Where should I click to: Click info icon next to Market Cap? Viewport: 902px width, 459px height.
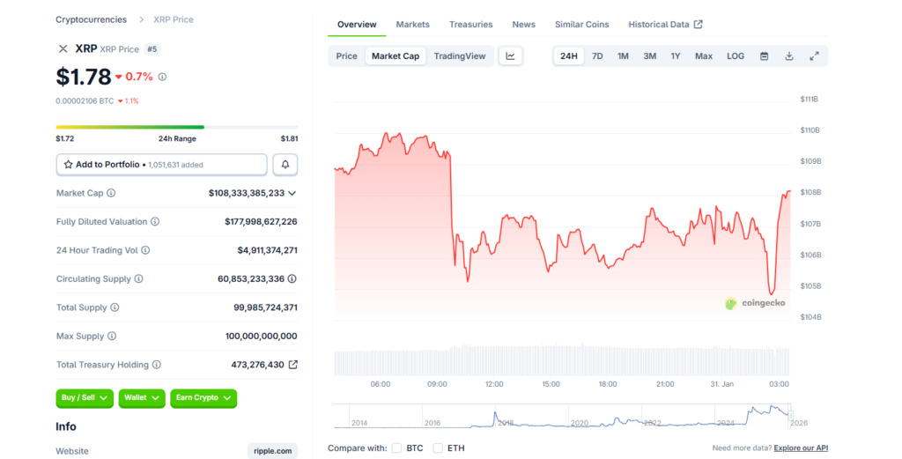pyautogui.click(x=111, y=193)
